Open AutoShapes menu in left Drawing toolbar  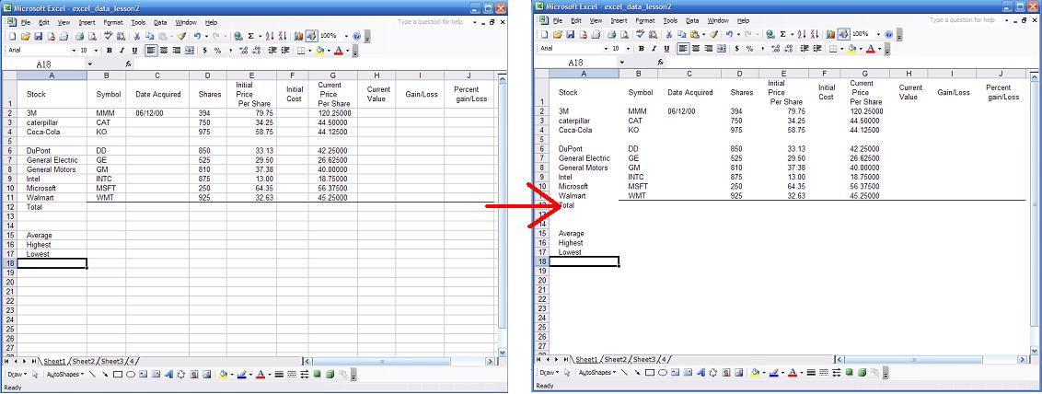point(65,374)
